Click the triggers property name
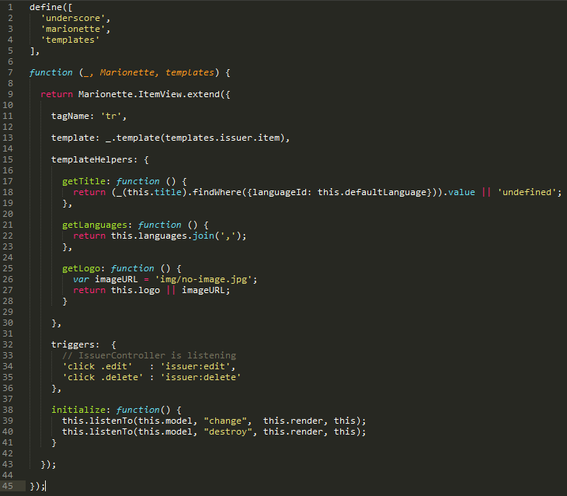This screenshot has width=567, height=496. (x=73, y=344)
